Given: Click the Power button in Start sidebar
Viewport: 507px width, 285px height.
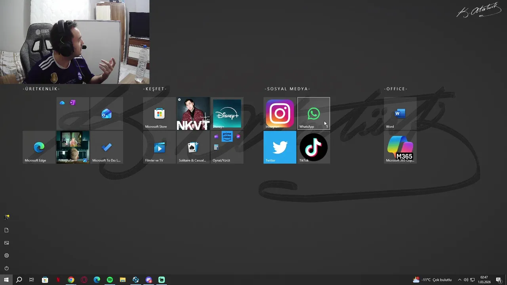Looking at the screenshot, I should pyautogui.click(x=6, y=268).
